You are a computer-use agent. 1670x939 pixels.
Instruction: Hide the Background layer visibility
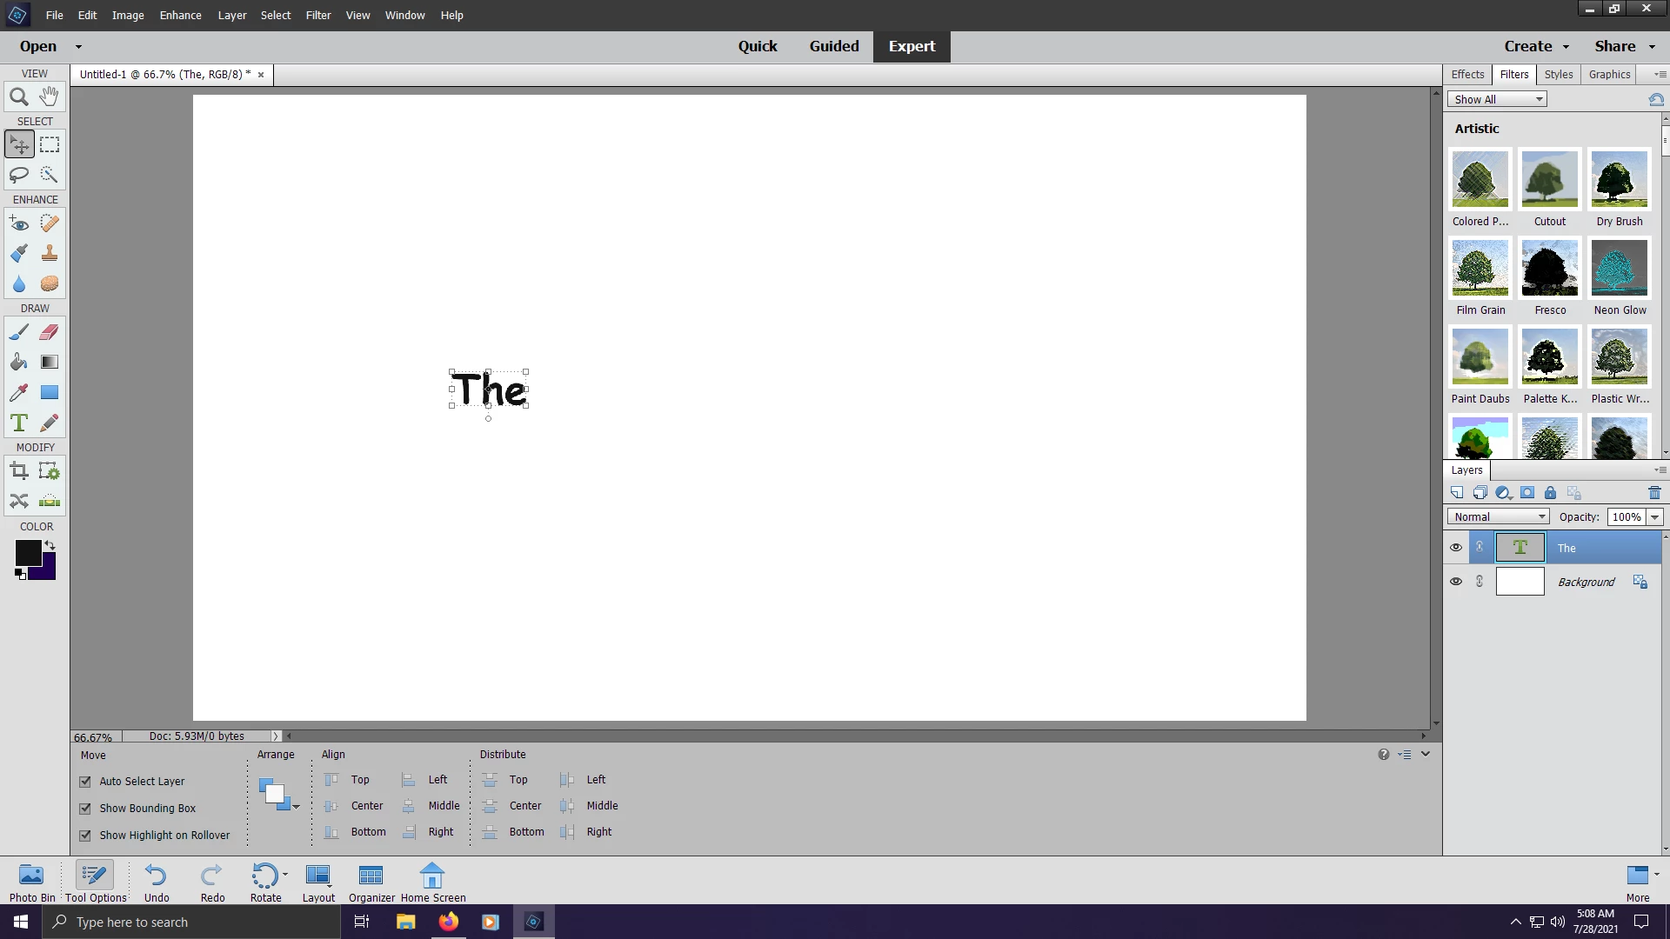point(1456,582)
